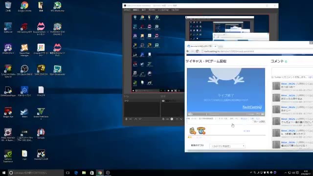313x176 pixels.
Task: Open the taskbar clock and date
Action: pos(306,173)
